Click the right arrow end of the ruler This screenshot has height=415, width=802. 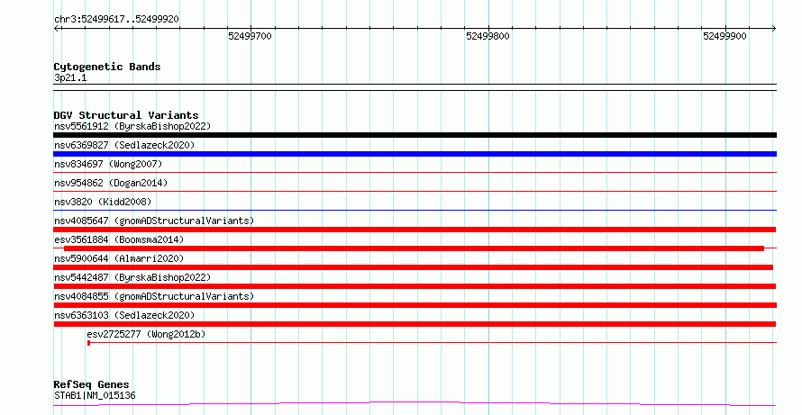(774, 29)
